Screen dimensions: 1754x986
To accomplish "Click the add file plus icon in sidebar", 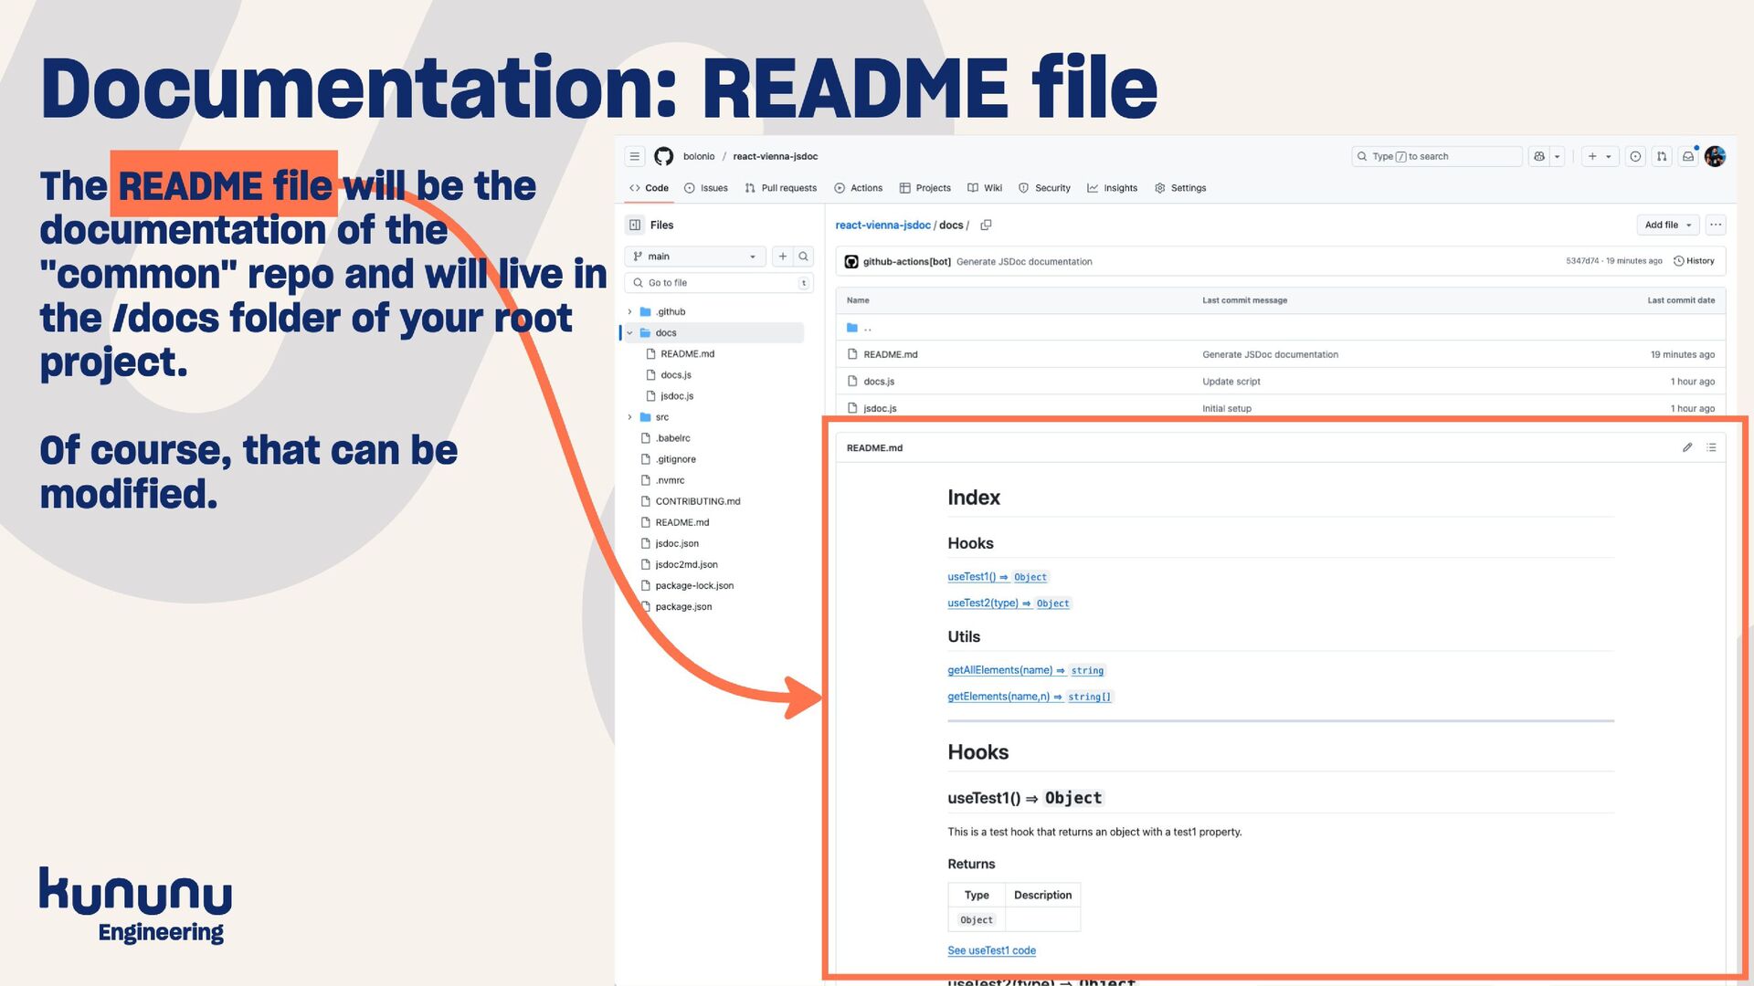I will [783, 257].
